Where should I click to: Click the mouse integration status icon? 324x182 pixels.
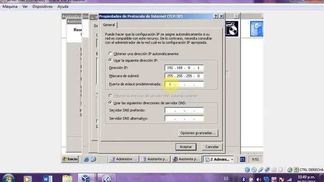click(290, 170)
